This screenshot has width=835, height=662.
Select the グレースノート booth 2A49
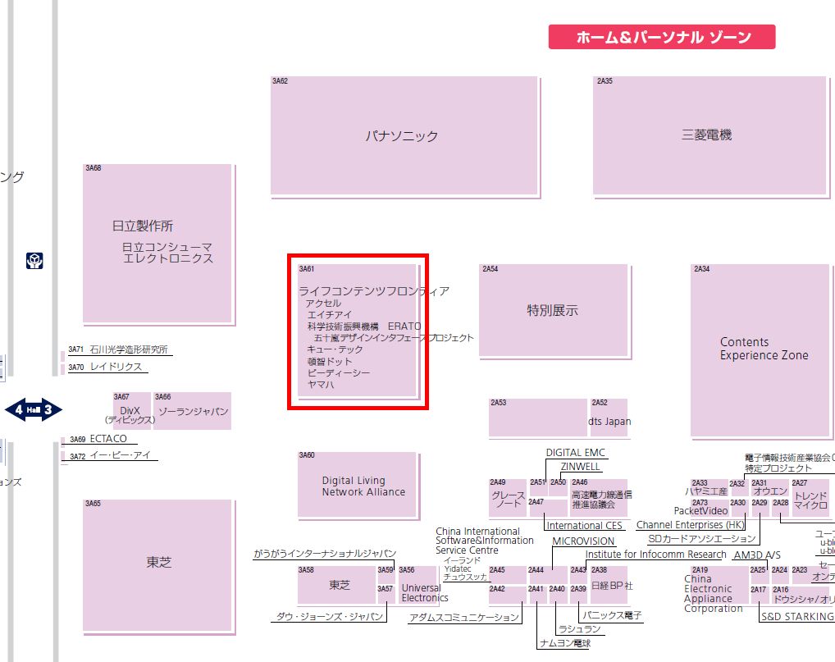click(508, 498)
